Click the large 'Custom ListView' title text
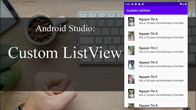 click(x=65, y=53)
